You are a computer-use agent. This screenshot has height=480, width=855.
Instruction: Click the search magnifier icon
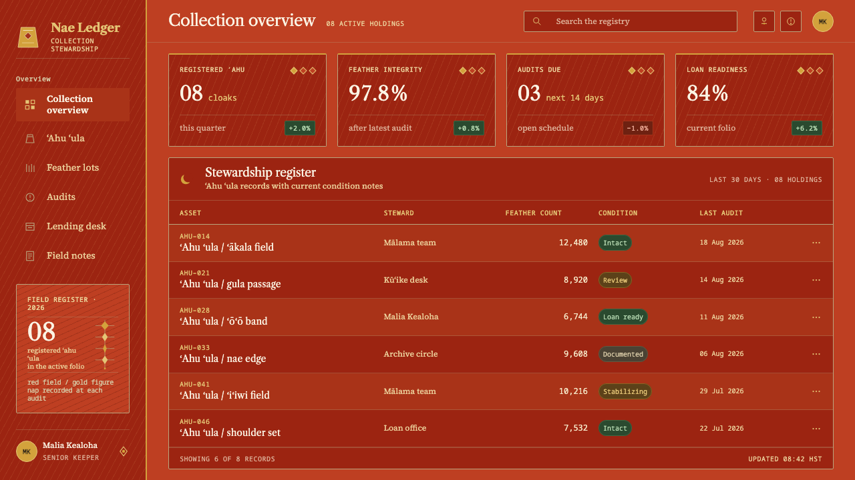point(537,21)
